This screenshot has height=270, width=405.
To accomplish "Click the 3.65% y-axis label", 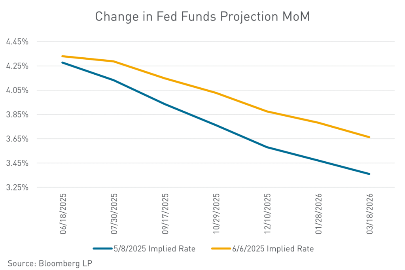I will pyautogui.click(x=17, y=139).
